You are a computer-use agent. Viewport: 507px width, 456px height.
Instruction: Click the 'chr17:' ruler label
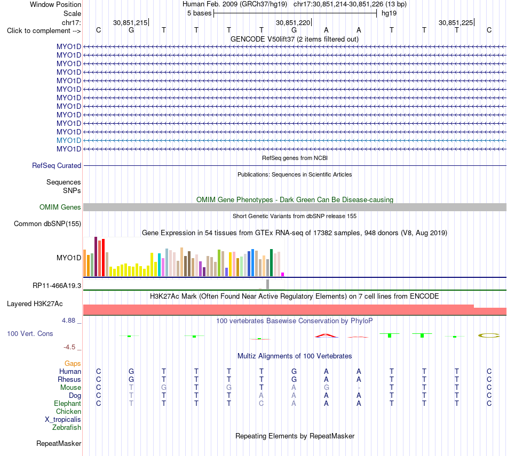tap(71, 22)
